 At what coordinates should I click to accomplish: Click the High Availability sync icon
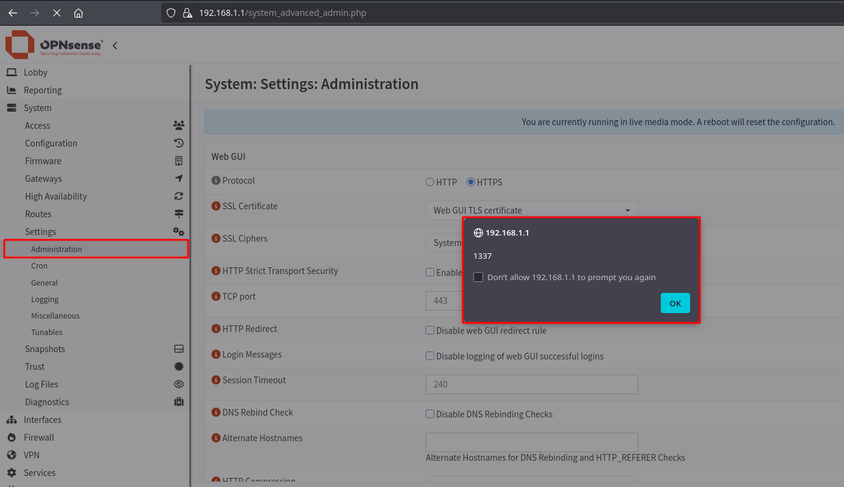(x=179, y=196)
